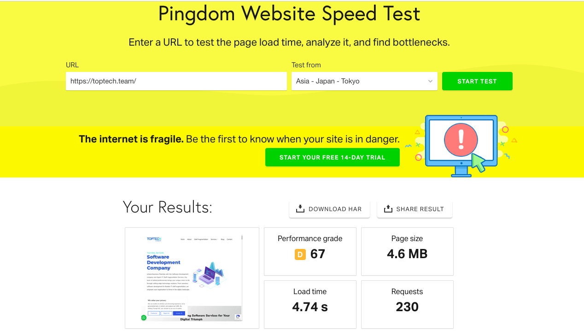Image resolution: width=584 pixels, height=331 pixels.
Task: Click the share icon beside SHARE RESULT
Action: [x=388, y=209]
